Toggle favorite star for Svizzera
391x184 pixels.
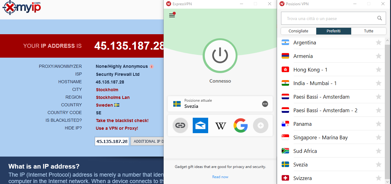point(379,178)
